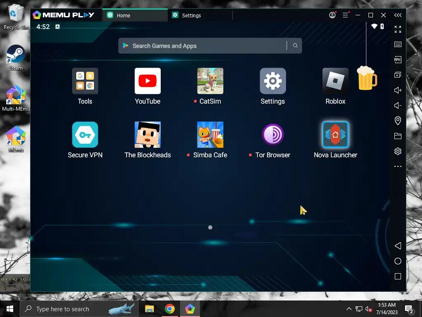The image size is (422, 317).
Task: Open the network tray icon
Action: 359,309
